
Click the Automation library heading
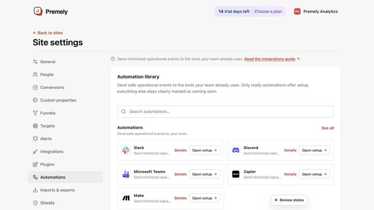(138, 77)
